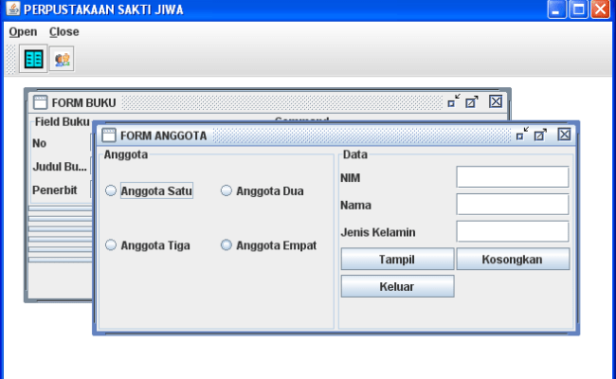Image resolution: width=616 pixels, height=379 pixels.
Task: Focus the Jenis Kelamin text field
Action: pyautogui.click(x=513, y=231)
